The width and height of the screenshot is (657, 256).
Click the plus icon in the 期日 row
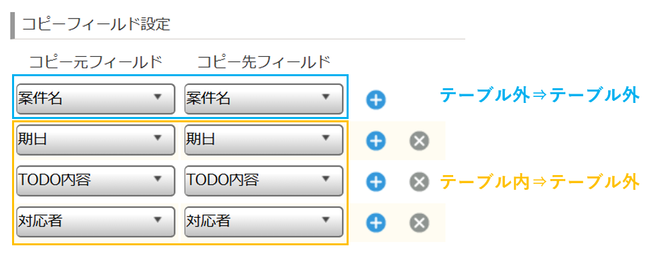point(376,141)
